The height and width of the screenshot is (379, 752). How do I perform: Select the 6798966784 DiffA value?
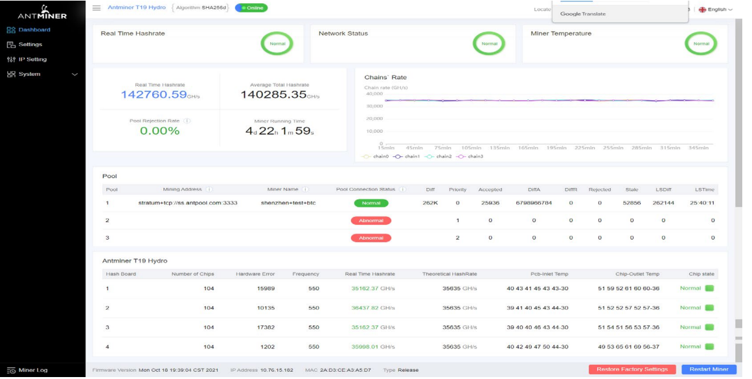click(x=534, y=203)
